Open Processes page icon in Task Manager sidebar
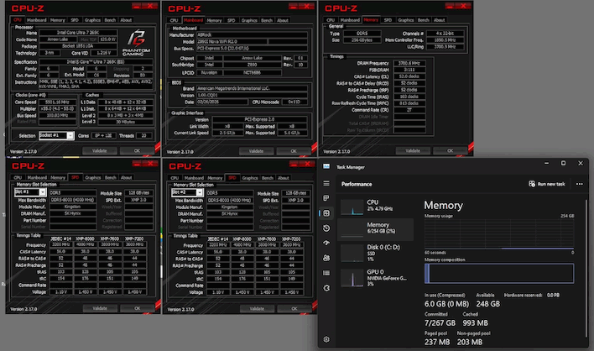Image resolution: width=594 pixels, height=351 pixels. 326,198
